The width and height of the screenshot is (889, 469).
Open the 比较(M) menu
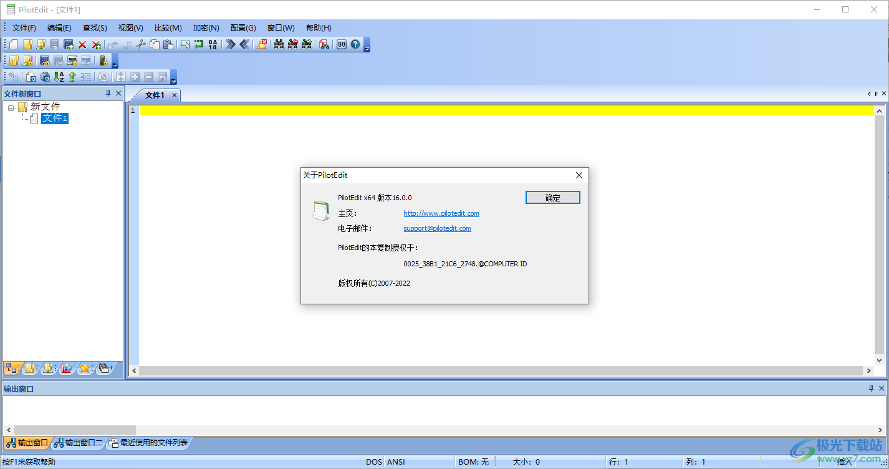(168, 28)
